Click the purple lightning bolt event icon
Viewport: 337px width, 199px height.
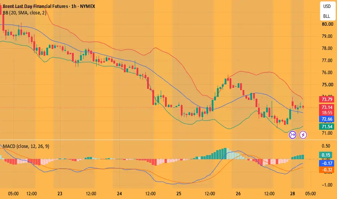(x=303, y=135)
